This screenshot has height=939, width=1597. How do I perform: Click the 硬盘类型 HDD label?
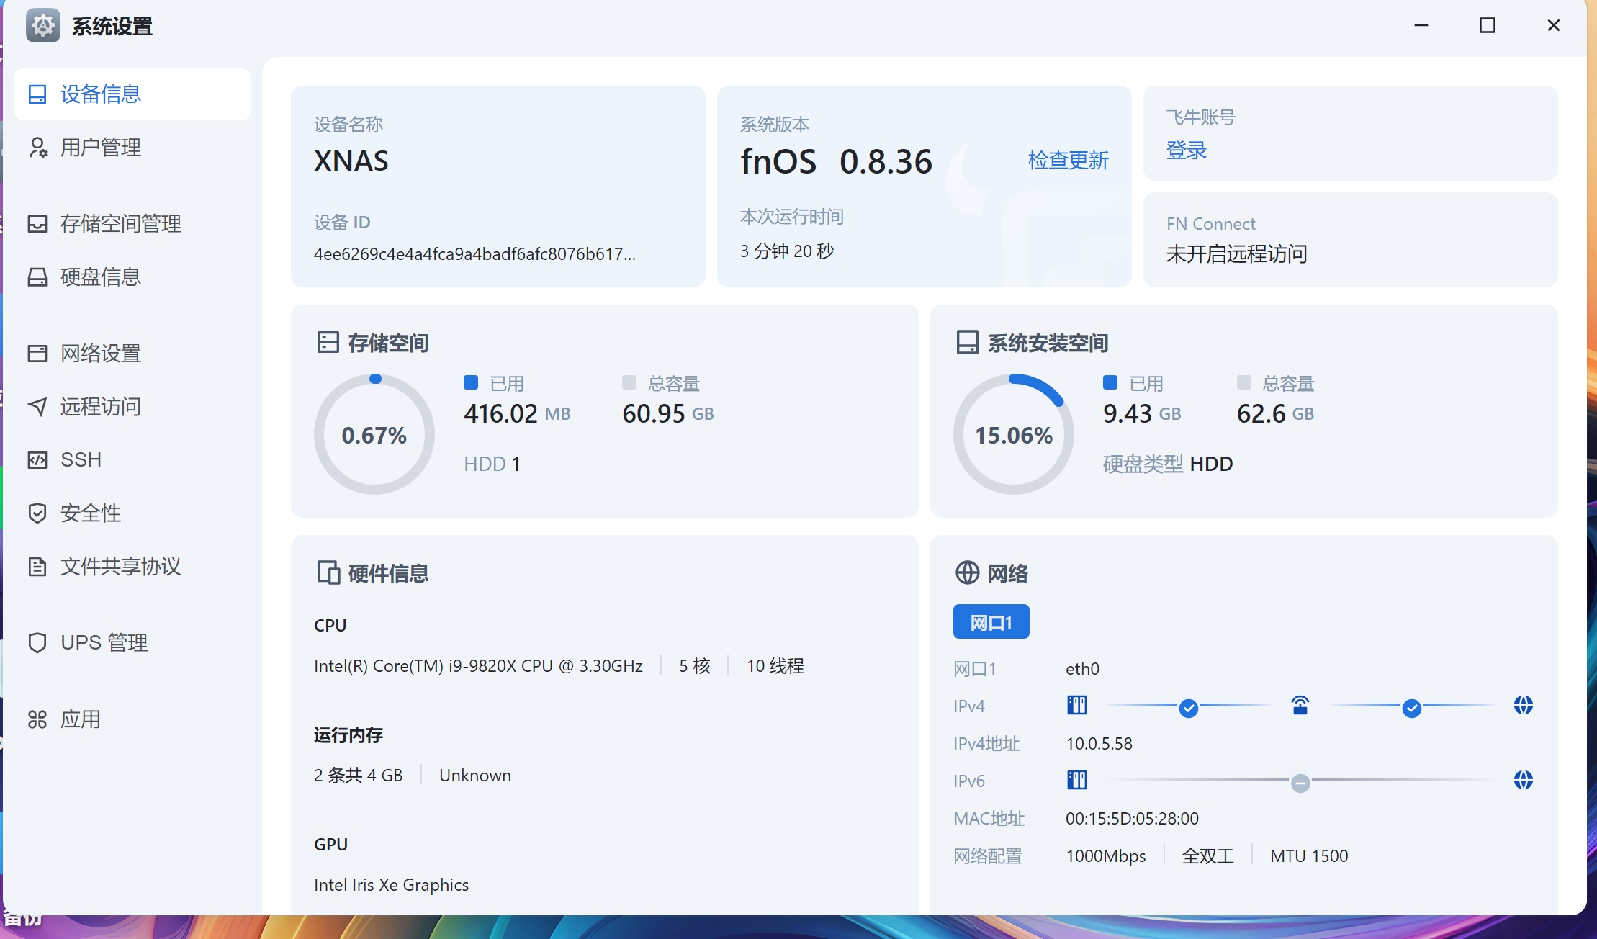(1168, 464)
